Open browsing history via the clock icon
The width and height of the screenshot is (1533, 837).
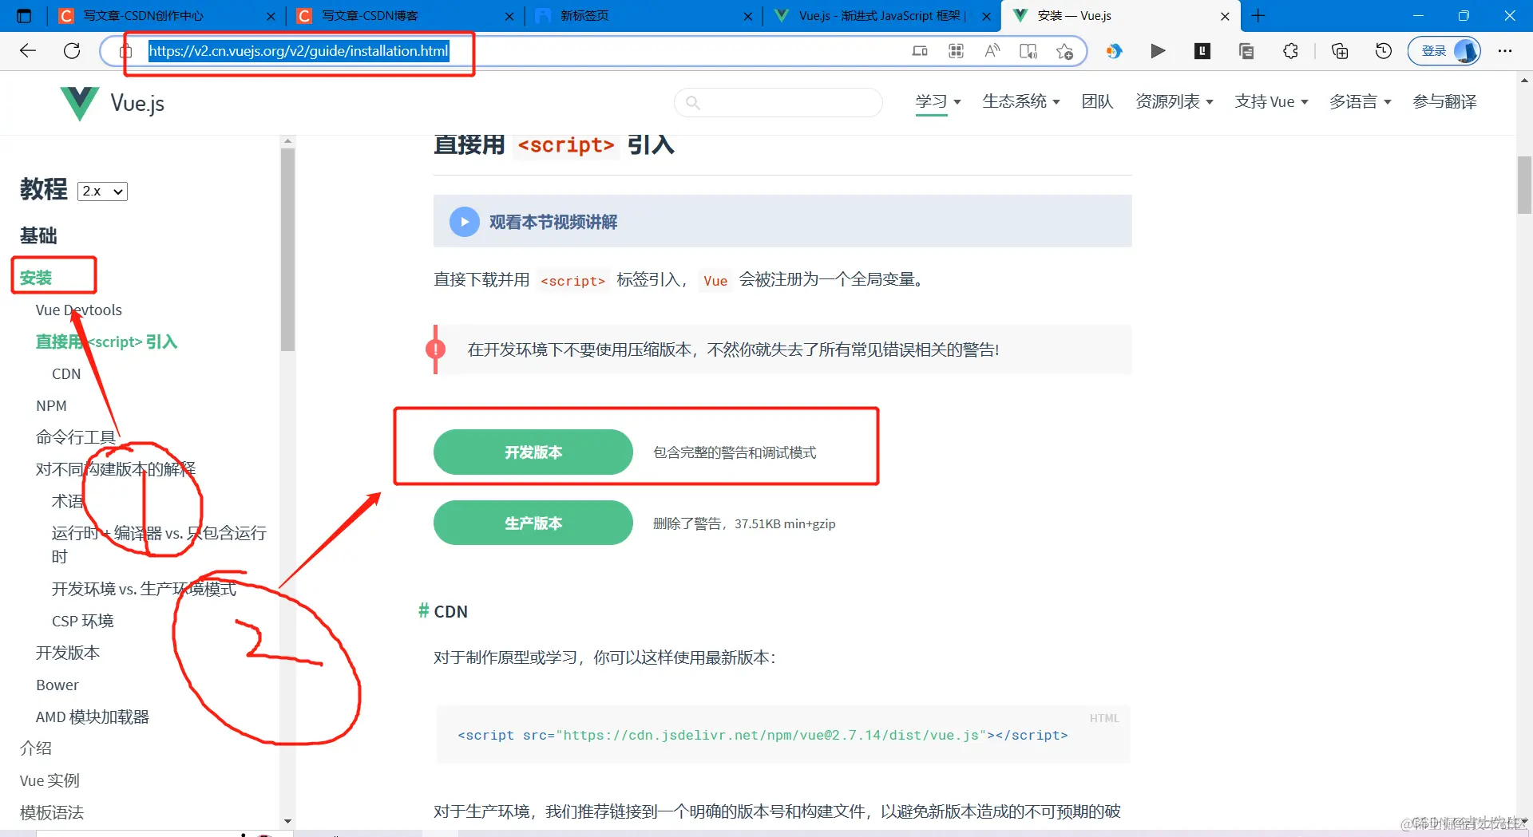click(1382, 51)
